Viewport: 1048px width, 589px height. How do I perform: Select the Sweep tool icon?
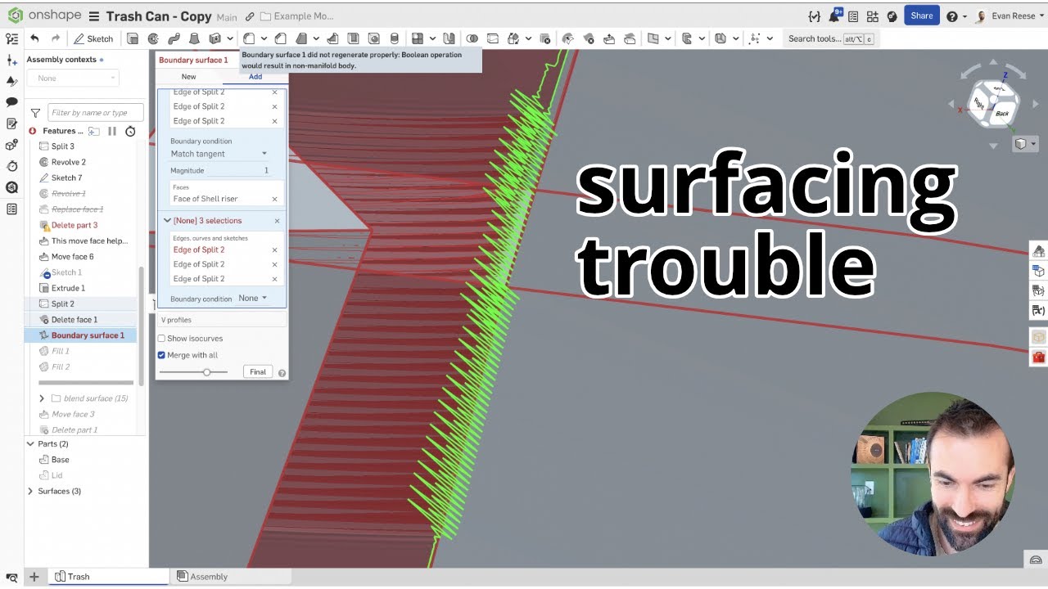click(x=174, y=38)
